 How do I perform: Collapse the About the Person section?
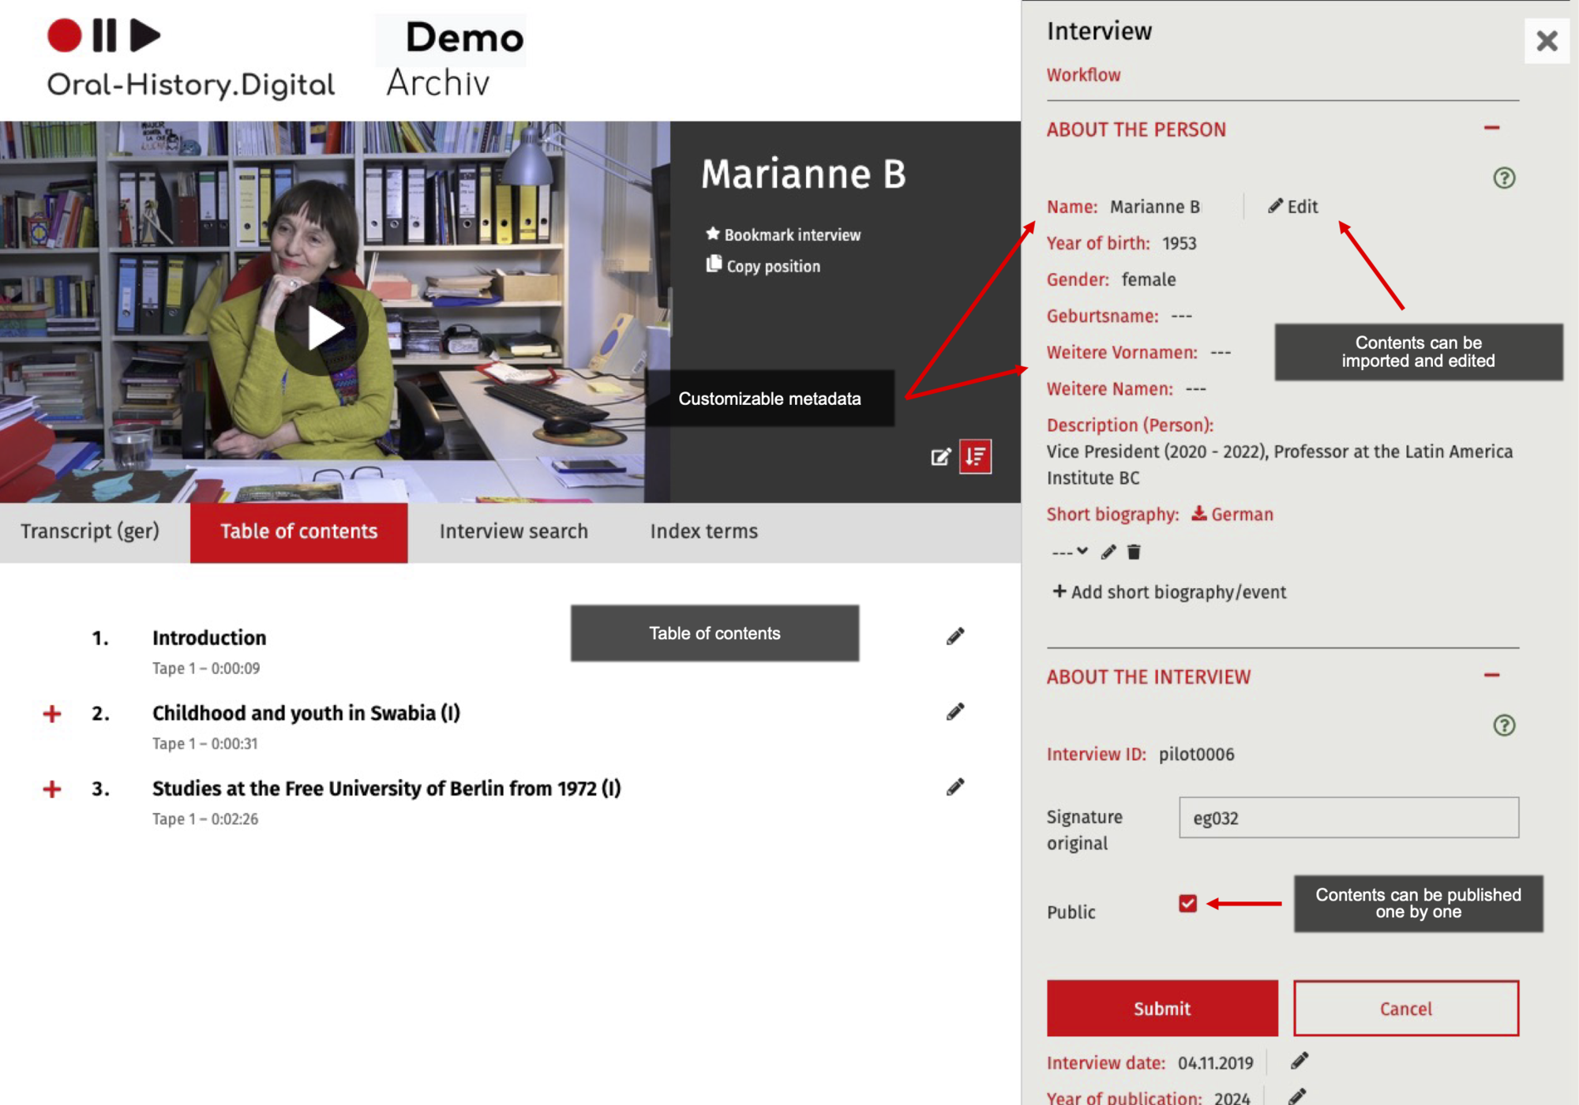click(1491, 128)
